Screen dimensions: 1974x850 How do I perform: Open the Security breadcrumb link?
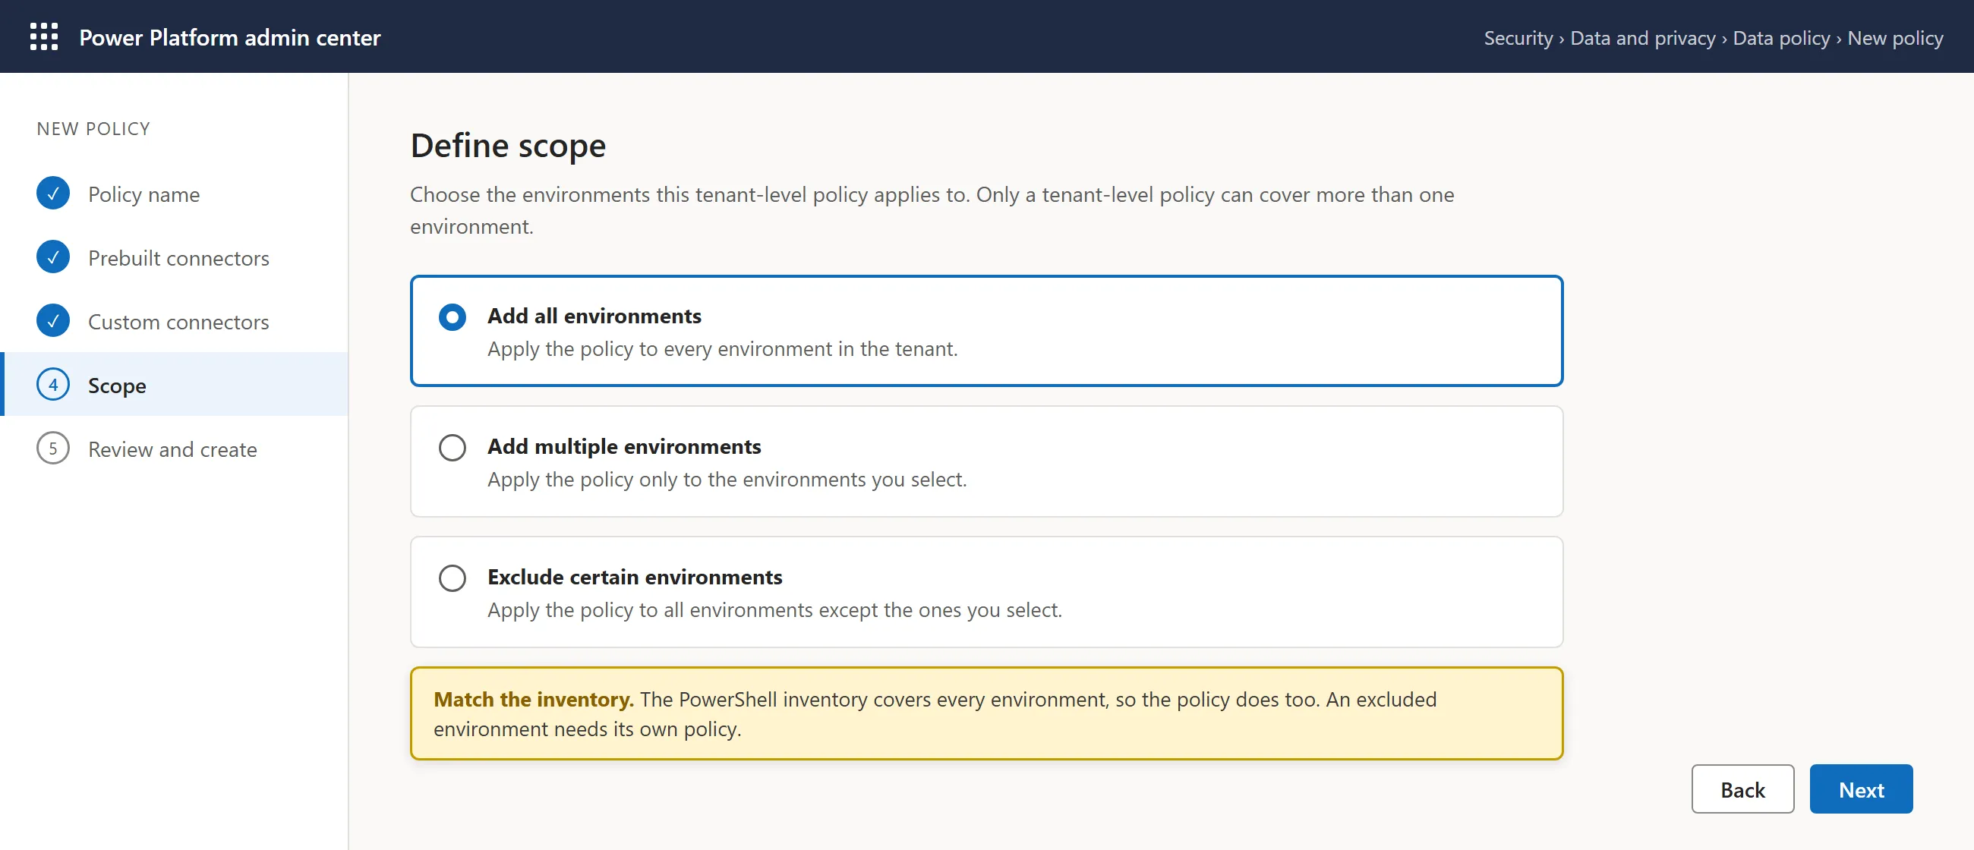1518,37
